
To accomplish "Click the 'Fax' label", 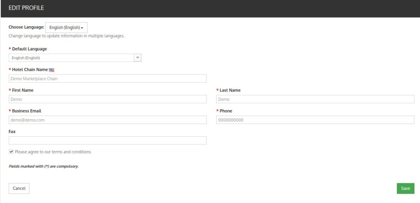I will point(12,131).
